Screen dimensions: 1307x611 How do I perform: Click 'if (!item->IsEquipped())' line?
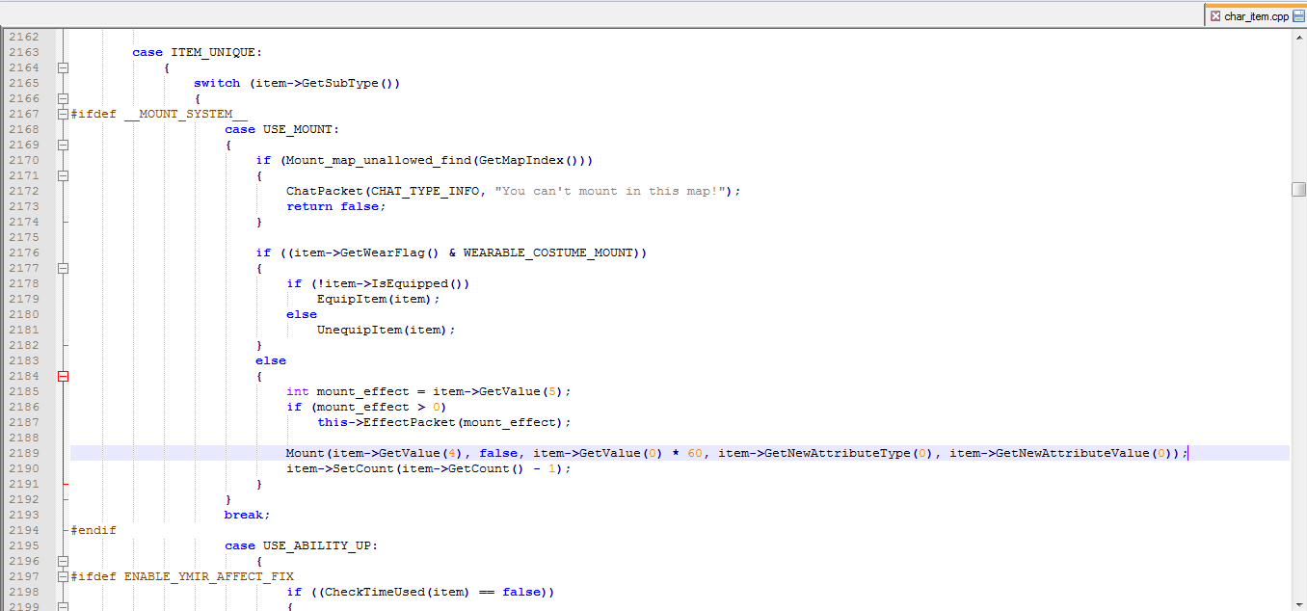tap(378, 283)
